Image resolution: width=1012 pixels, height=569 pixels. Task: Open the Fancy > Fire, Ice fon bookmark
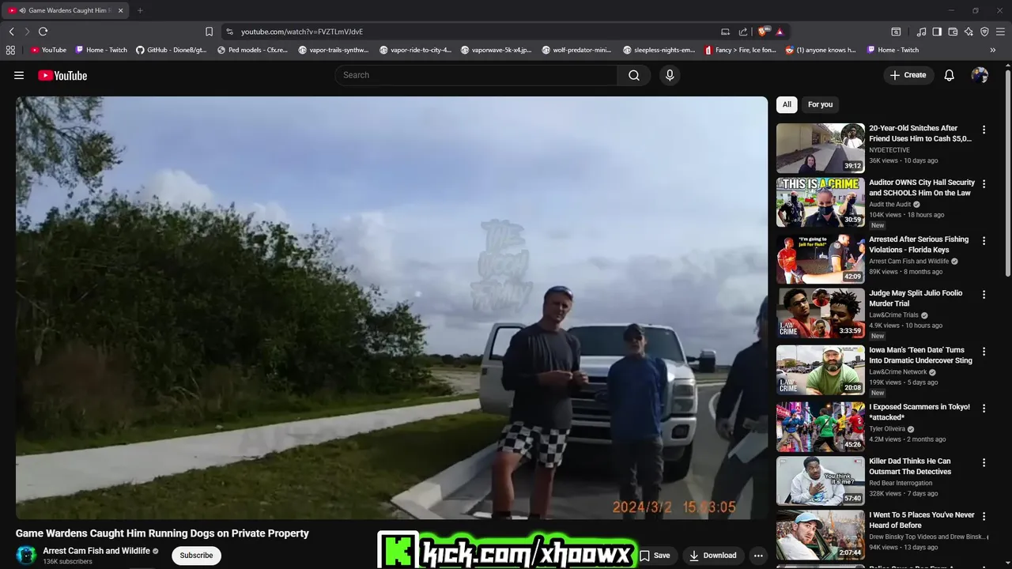740,50
